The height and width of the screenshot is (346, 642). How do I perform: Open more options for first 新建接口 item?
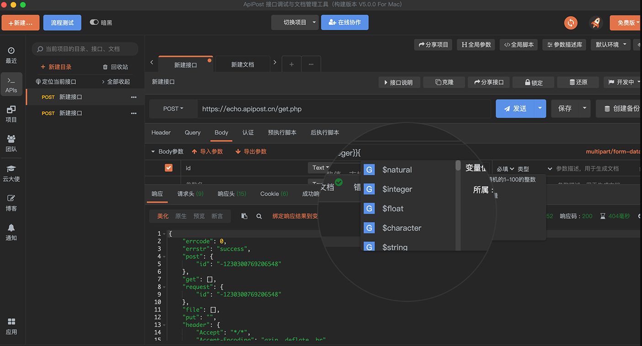pyautogui.click(x=134, y=97)
